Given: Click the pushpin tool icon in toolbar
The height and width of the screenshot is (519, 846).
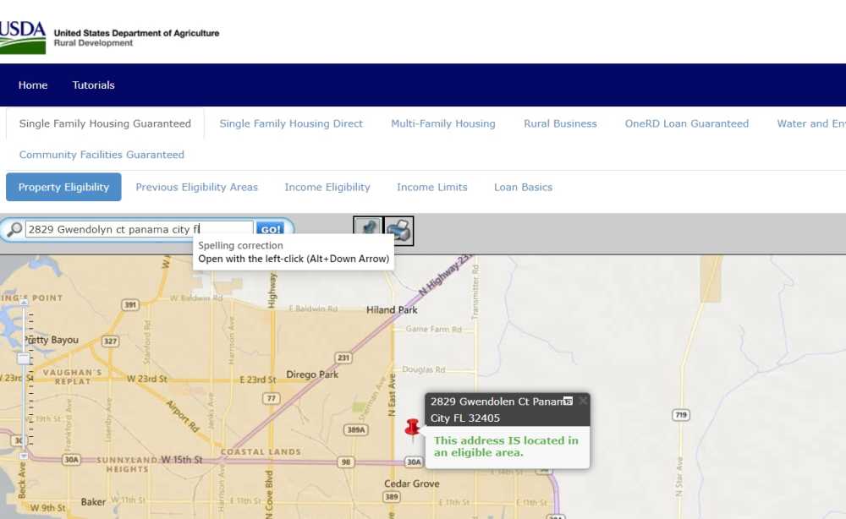Looking at the screenshot, I should (x=368, y=230).
